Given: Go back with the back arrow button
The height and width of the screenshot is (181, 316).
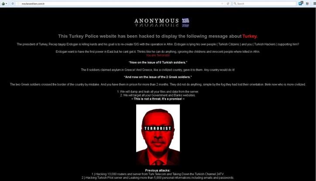Looking at the screenshot, I should click(x=13, y=3).
